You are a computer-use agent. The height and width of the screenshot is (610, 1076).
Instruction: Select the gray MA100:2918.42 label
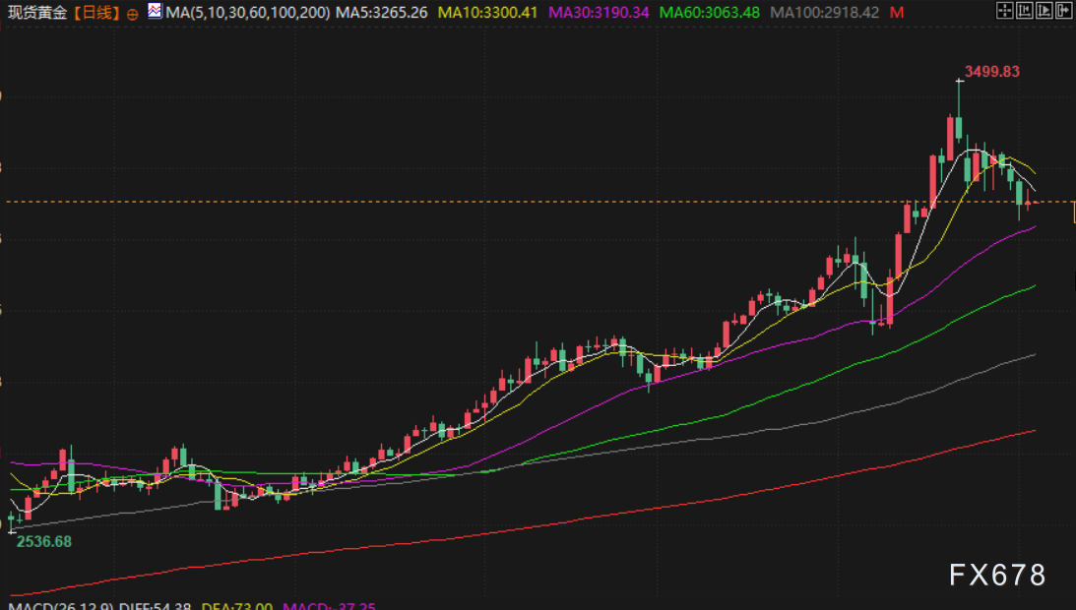click(x=824, y=13)
